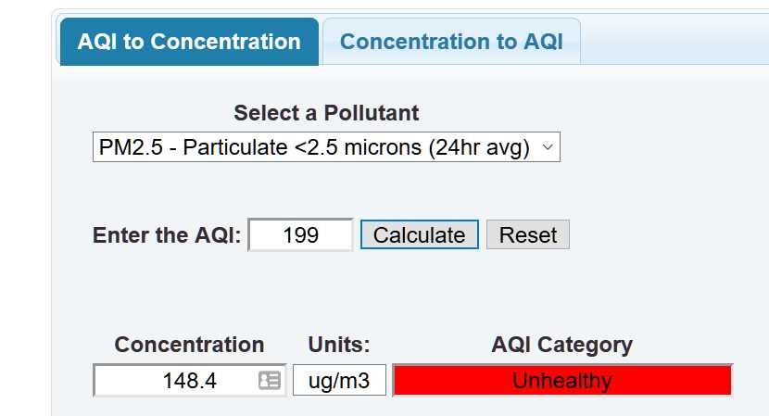Image resolution: width=769 pixels, height=416 pixels.
Task: Click the red Unhealthy category box
Action: (x=562, y=380)
